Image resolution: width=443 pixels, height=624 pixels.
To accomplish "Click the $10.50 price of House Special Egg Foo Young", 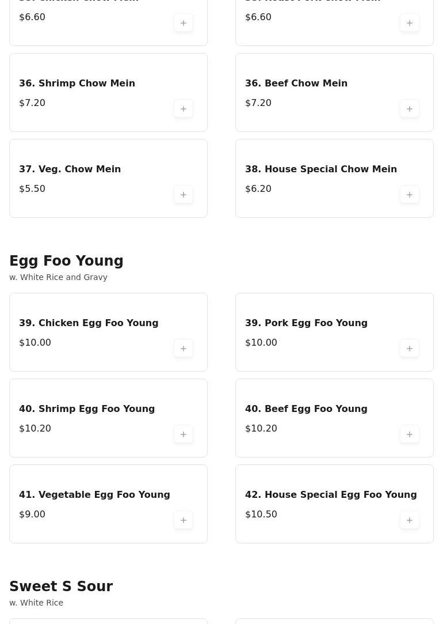I will pos(261,515).
